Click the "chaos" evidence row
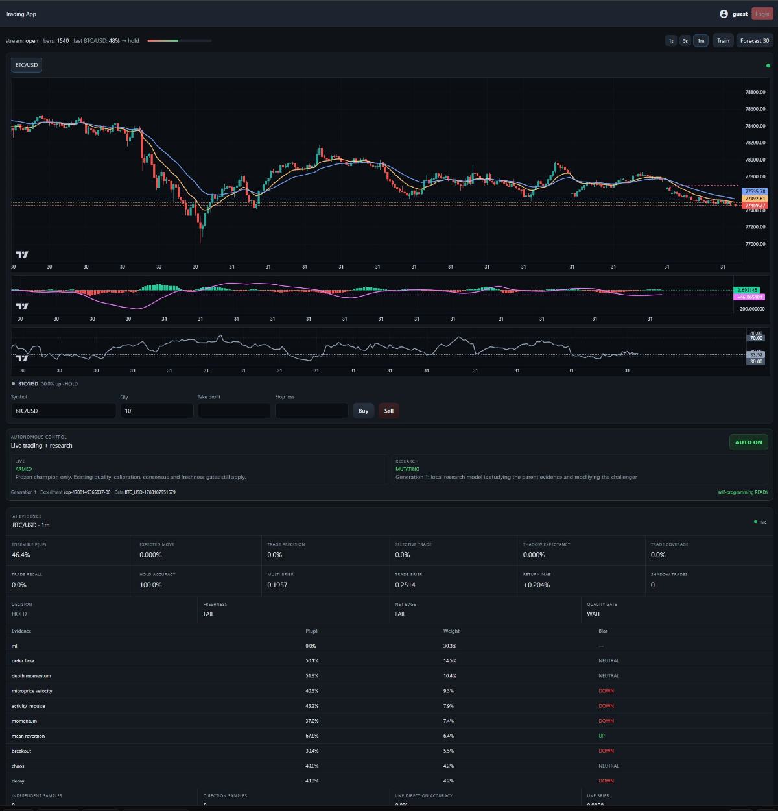 pyautogui.click(x=389, y=766)
